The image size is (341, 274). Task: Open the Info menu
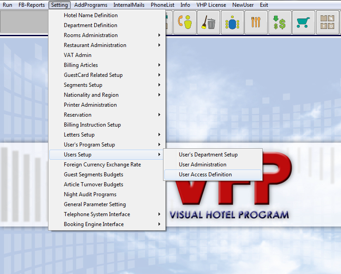point(185,5)
